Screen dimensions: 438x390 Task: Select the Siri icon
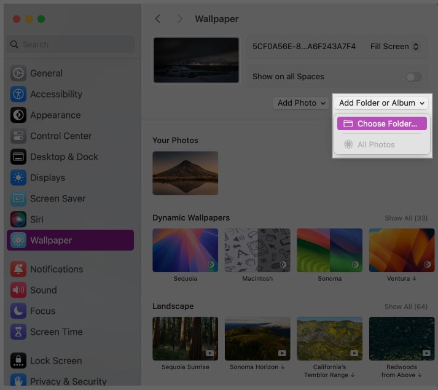(18, 219)
